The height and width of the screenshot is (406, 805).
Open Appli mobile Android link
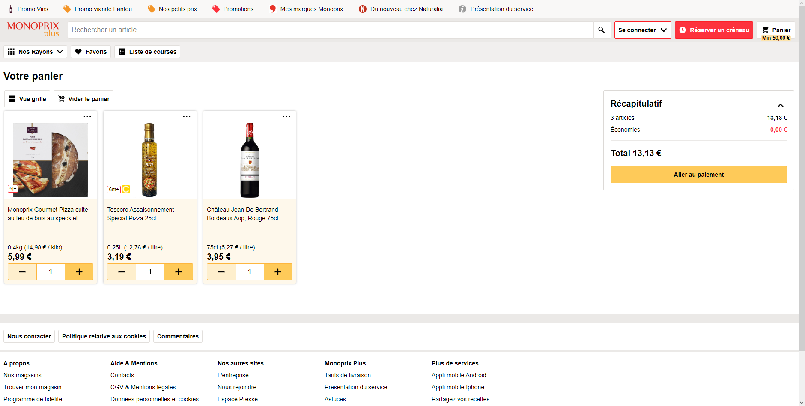[459, 375]
